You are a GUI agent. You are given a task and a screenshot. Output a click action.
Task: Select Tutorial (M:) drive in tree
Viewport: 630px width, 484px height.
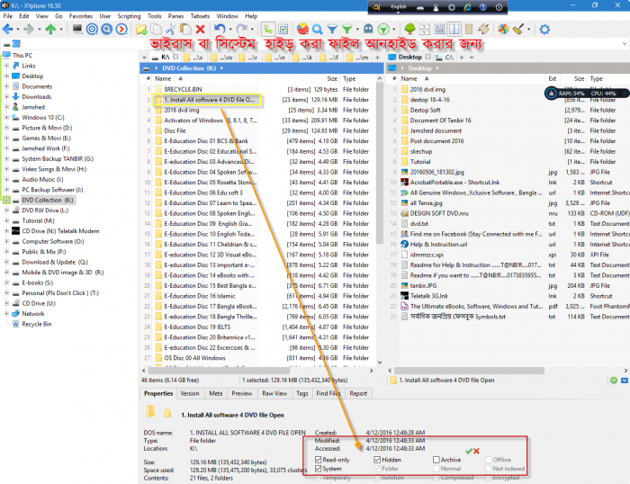(38, 220)
